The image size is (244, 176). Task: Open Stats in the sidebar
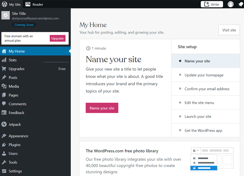click(13, 60)
